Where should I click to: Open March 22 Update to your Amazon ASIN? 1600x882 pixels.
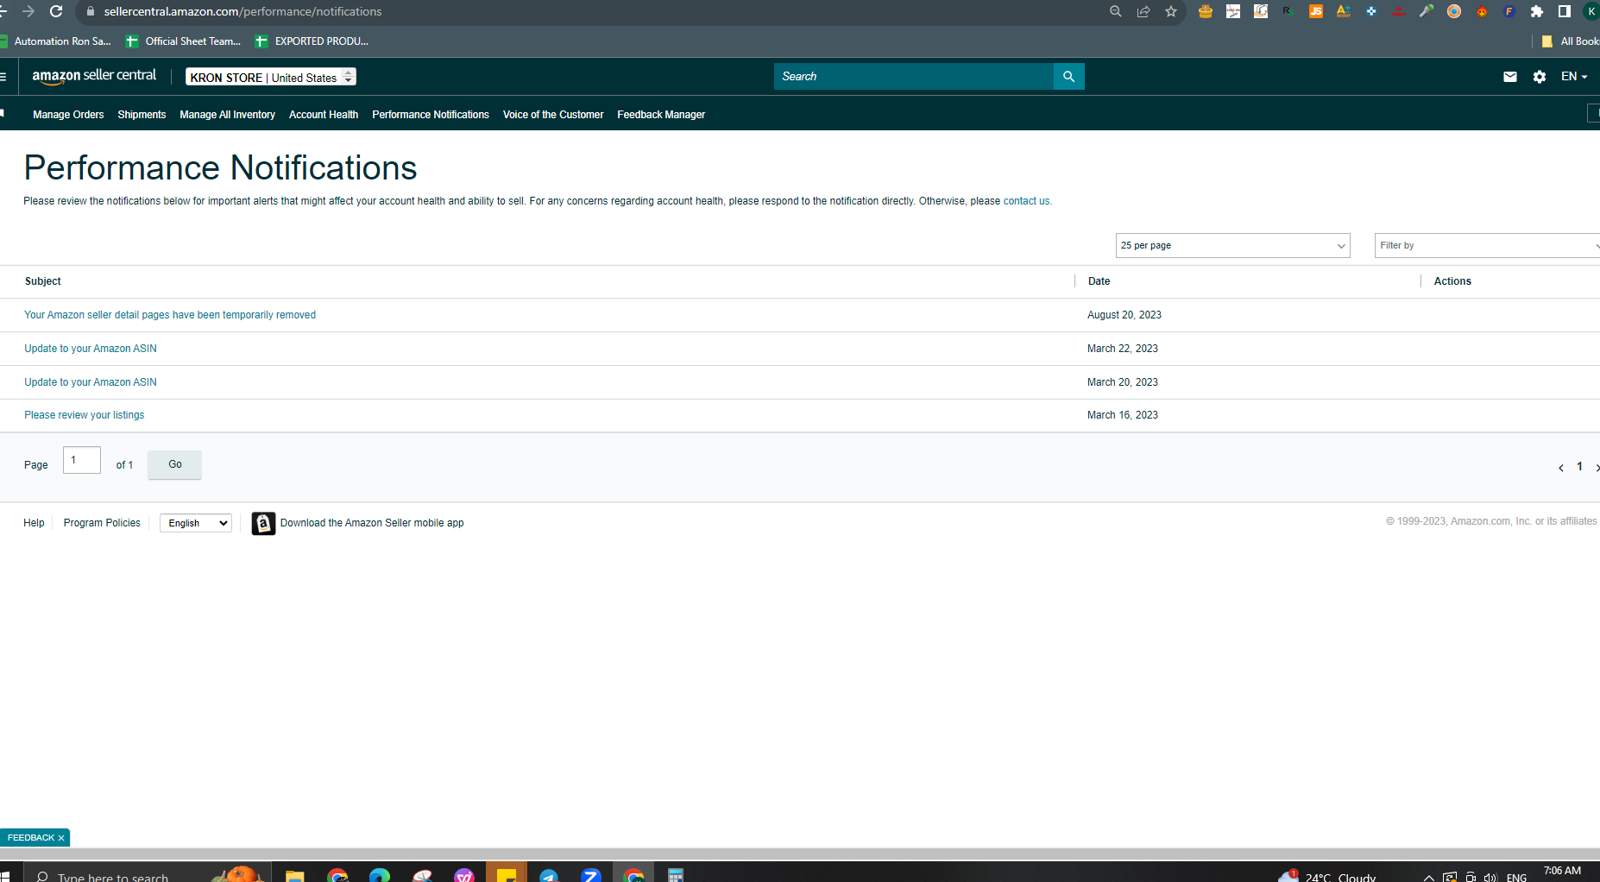[91, 349]
